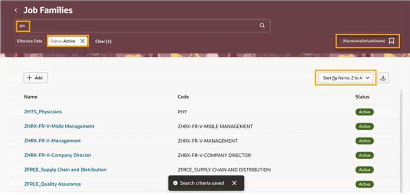410x195 pixels.
Task: Open ZHRX-FR-V-Management link
Action: pos(52,141)
